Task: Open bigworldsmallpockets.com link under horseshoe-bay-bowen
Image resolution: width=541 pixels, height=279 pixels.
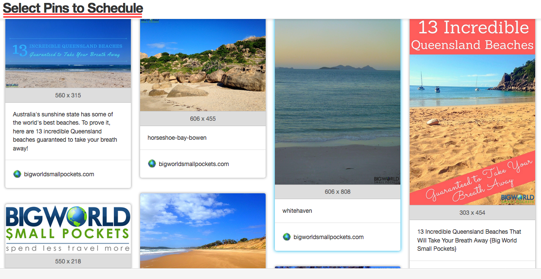Action: 194,164
